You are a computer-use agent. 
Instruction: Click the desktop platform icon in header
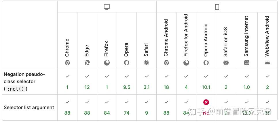tap(107, 7)
